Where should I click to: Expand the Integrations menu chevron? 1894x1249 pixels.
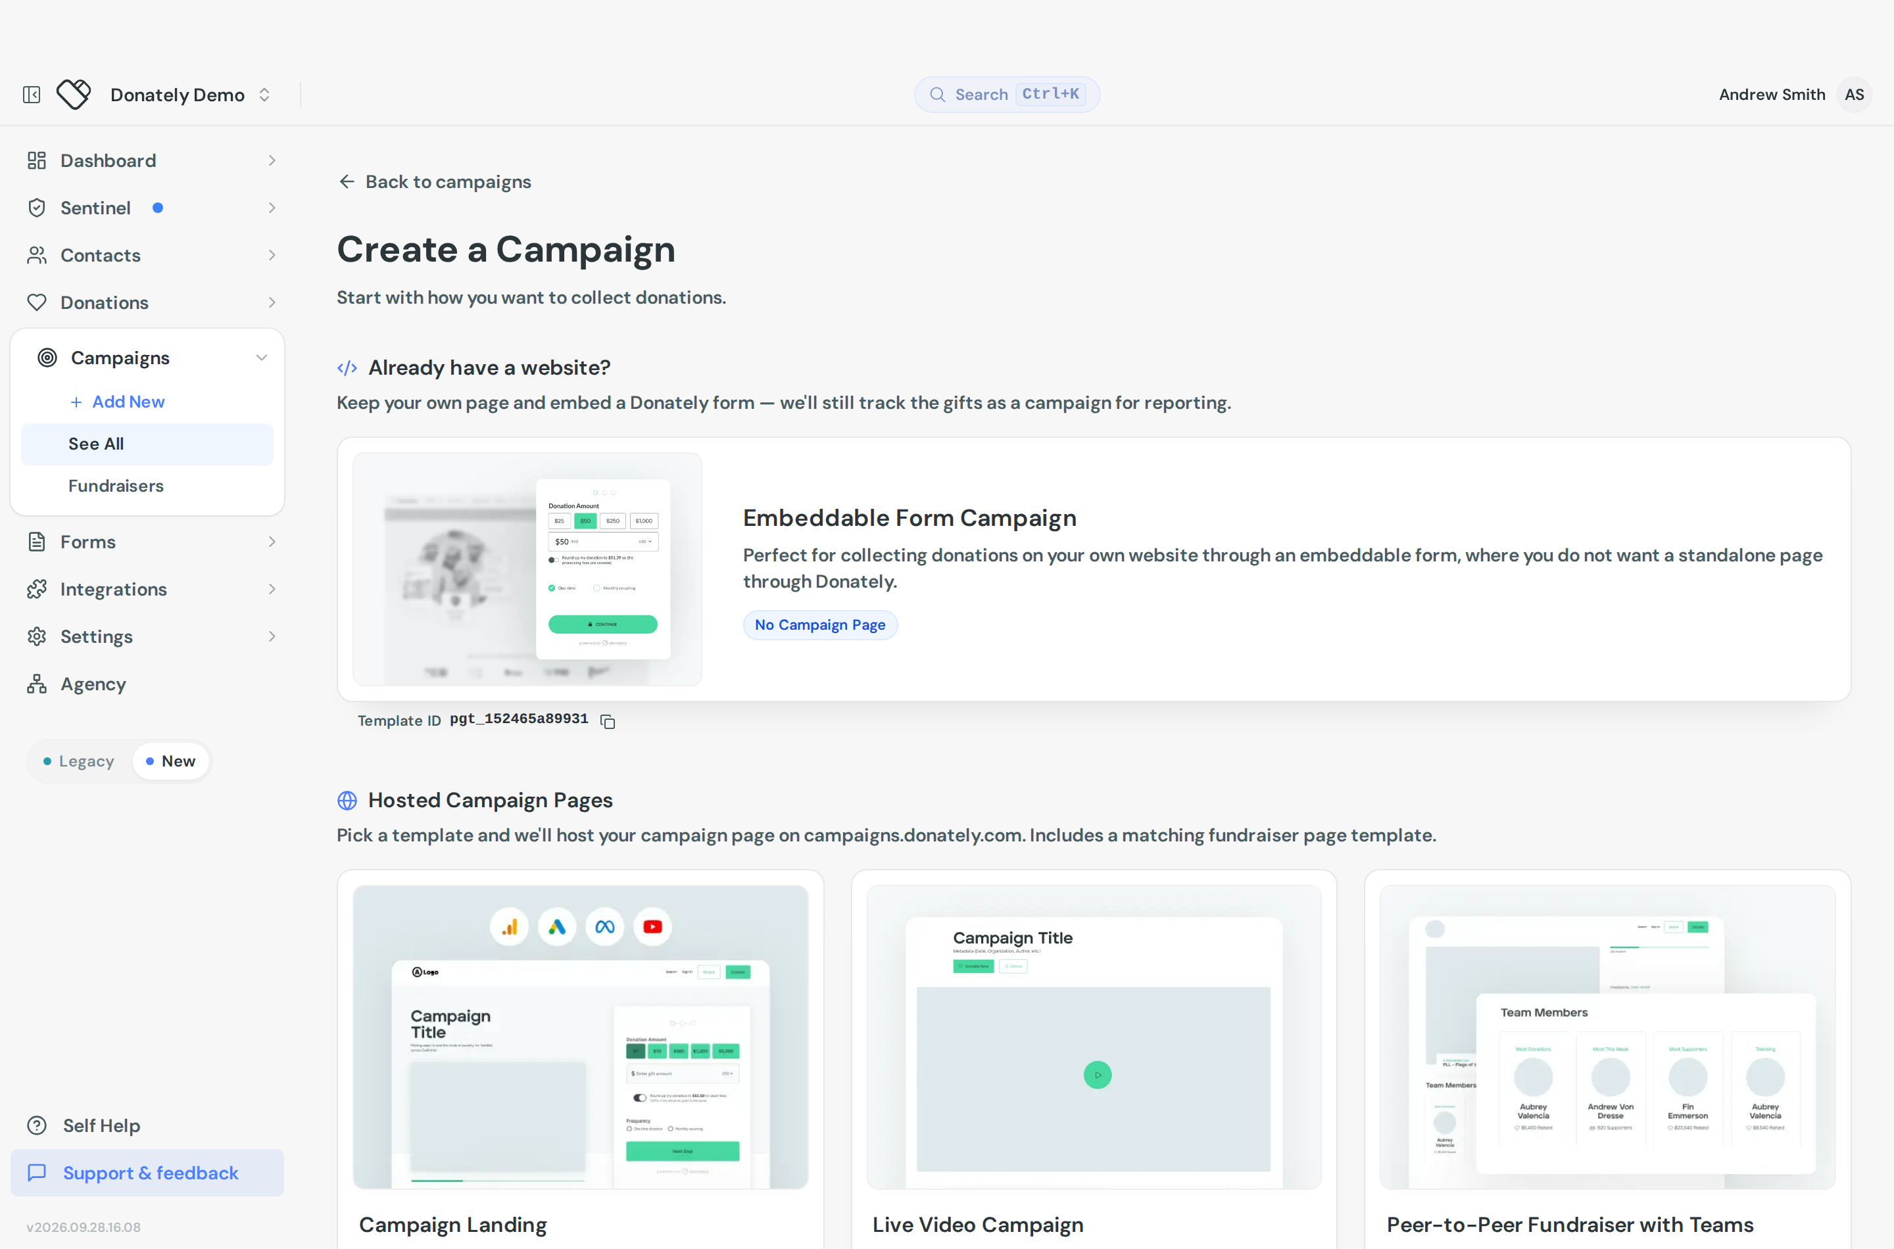point(272,590)
